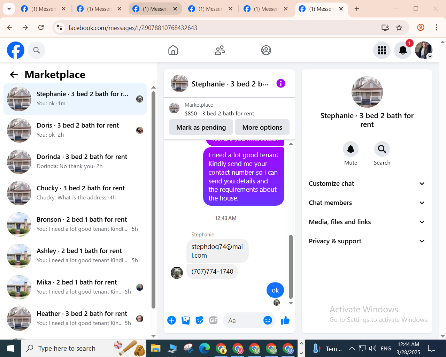Open Windows notification center icon
The image size is (446, 357).
click(x=432, y=348)
